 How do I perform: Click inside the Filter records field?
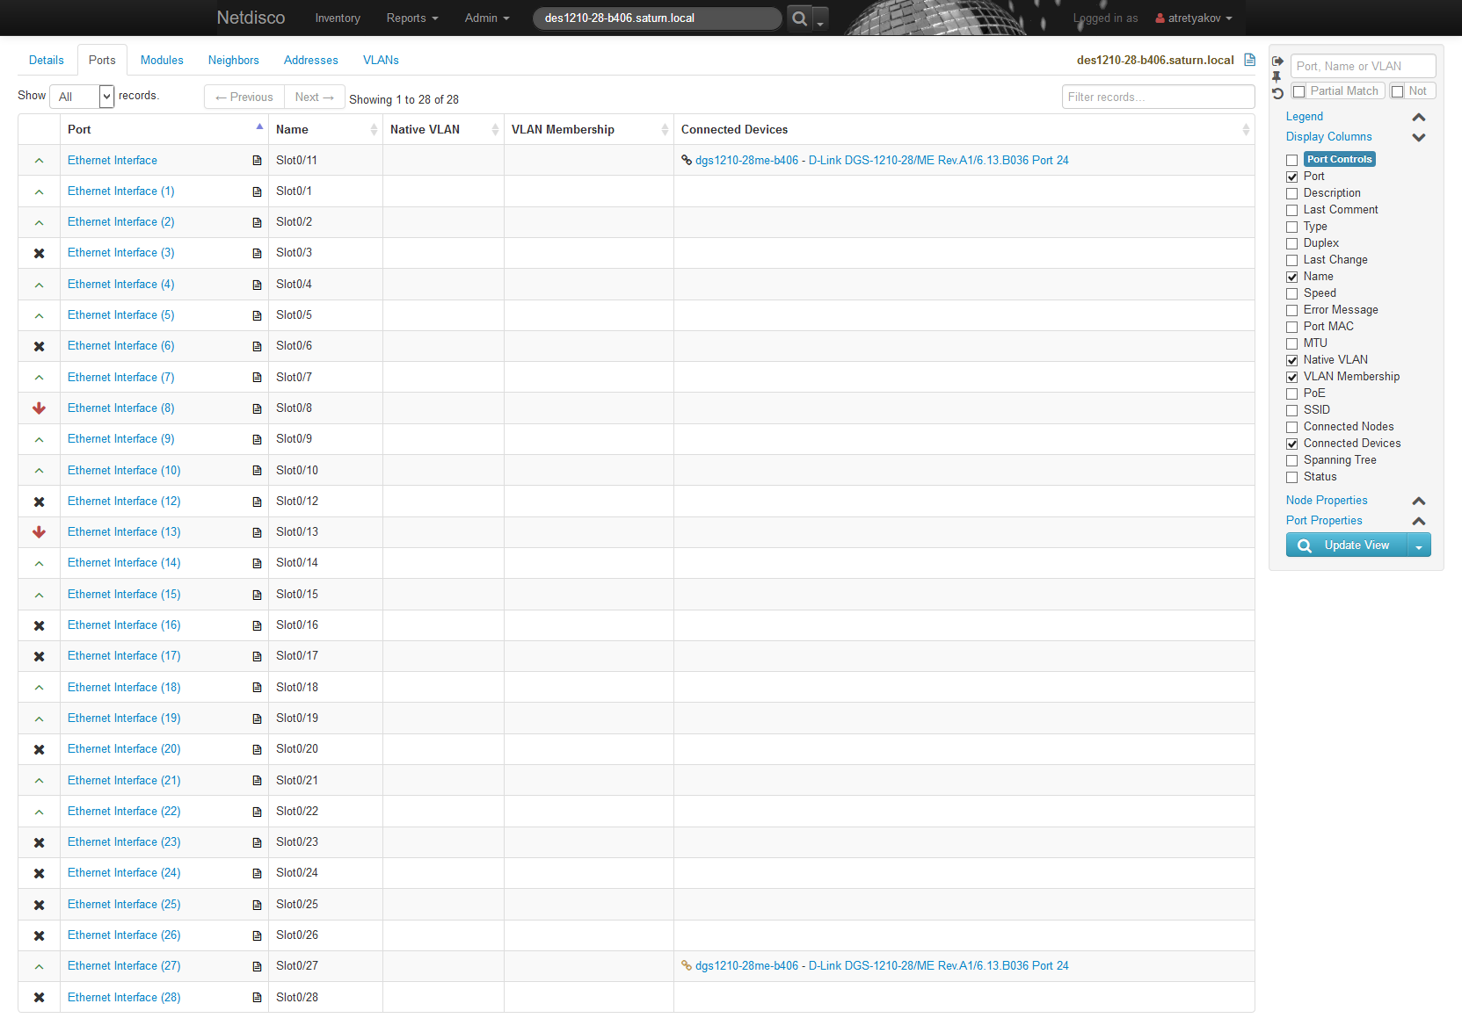[1157, 97]
